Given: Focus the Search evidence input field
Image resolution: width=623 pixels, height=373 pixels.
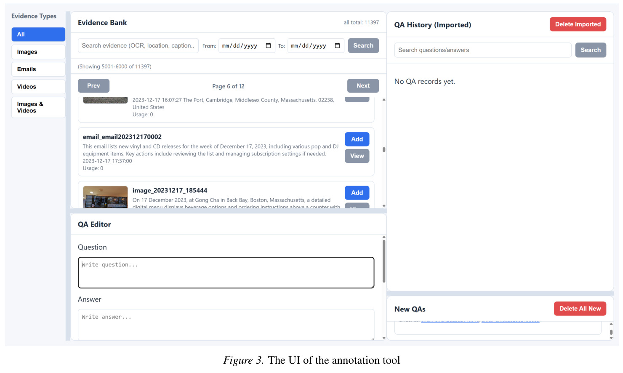Looking at the screenshot, I should [x=138, y=45].
